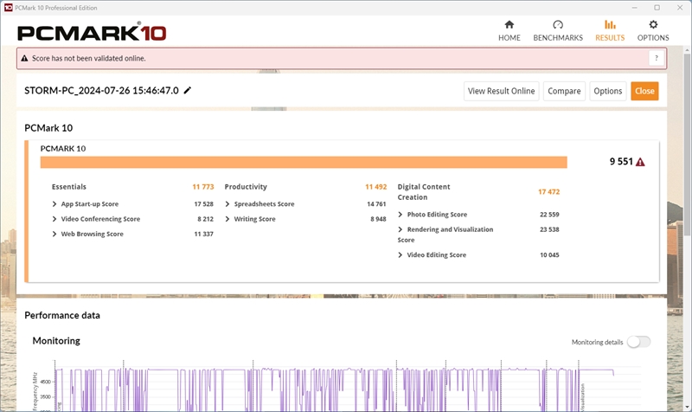This screenshot has width=692, height=412.
Task: Click the orange PCMark 10 score bar
Action: pos(304,162)
